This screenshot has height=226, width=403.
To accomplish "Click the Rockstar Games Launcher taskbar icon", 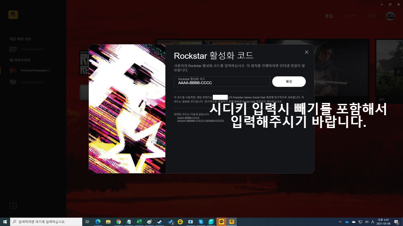I will pos(232,222).
